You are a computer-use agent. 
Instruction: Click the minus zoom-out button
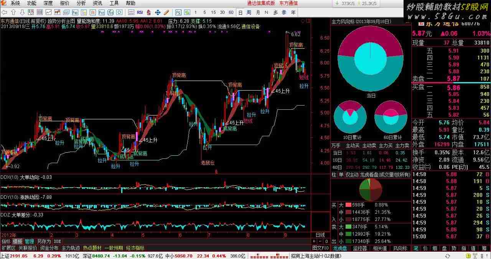[x=320, y=241]
